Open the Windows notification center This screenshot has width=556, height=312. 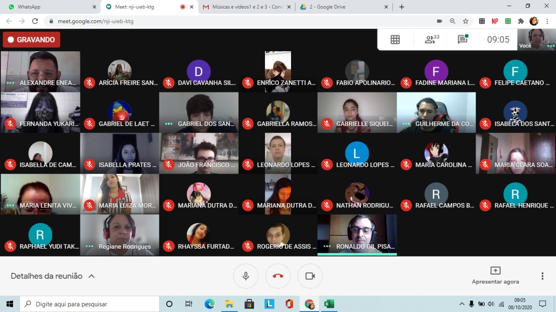[543, 304]
